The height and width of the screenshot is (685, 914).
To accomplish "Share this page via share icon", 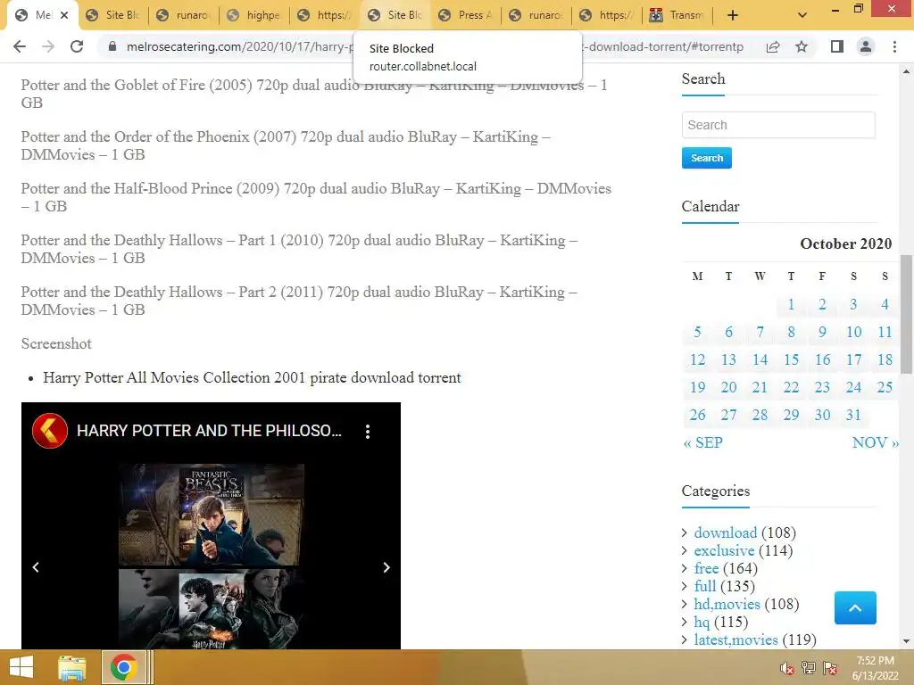I will pyautogui.click(x=773, y=46).
